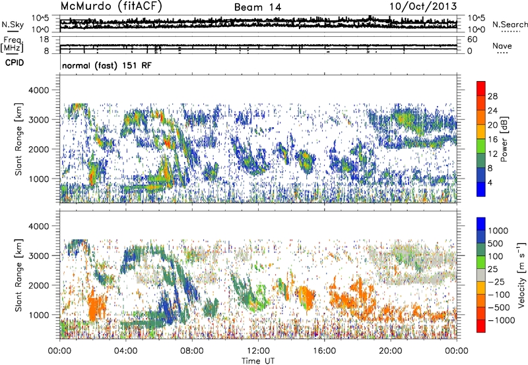Pick the red bottom segment of Velocity colorbar
528x365 pixels.
click(x=481, y=326)
